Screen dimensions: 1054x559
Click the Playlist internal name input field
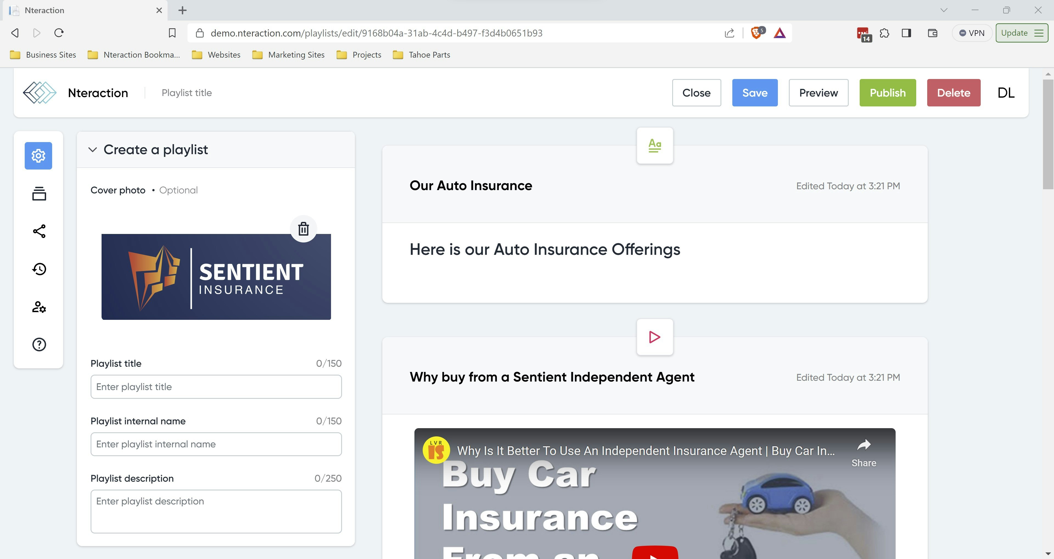[x=216, y=444]
